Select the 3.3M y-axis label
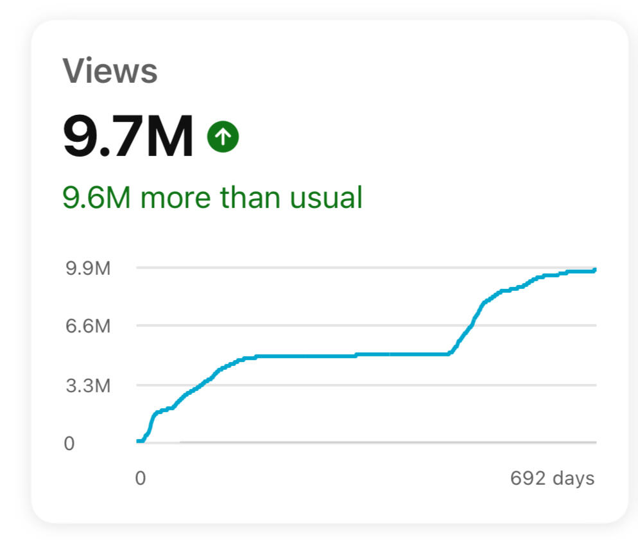This screenshot has width=638, height=540. coord(88,385)
